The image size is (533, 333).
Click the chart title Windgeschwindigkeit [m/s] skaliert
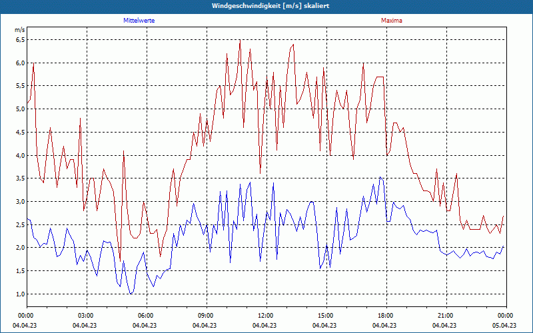click(x=270, y=6)
